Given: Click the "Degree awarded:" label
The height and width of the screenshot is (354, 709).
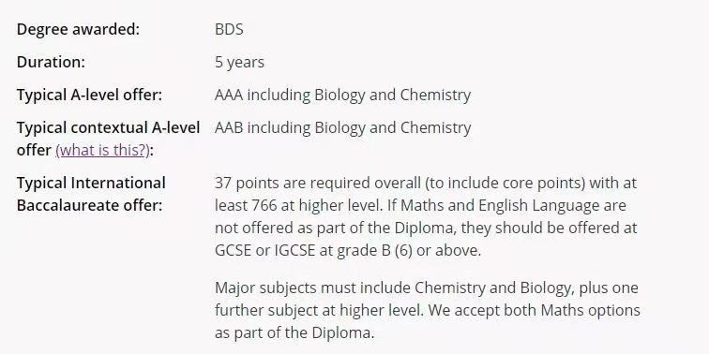Looking at the screenshot, I should pos(78,29).
